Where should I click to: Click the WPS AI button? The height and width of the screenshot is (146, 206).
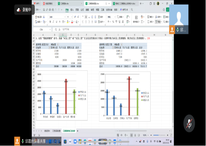tap(124, 10)
